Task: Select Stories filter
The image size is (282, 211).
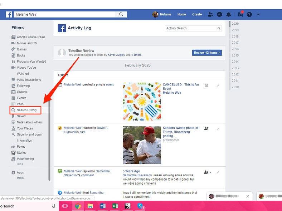Action: click(19, 153)
